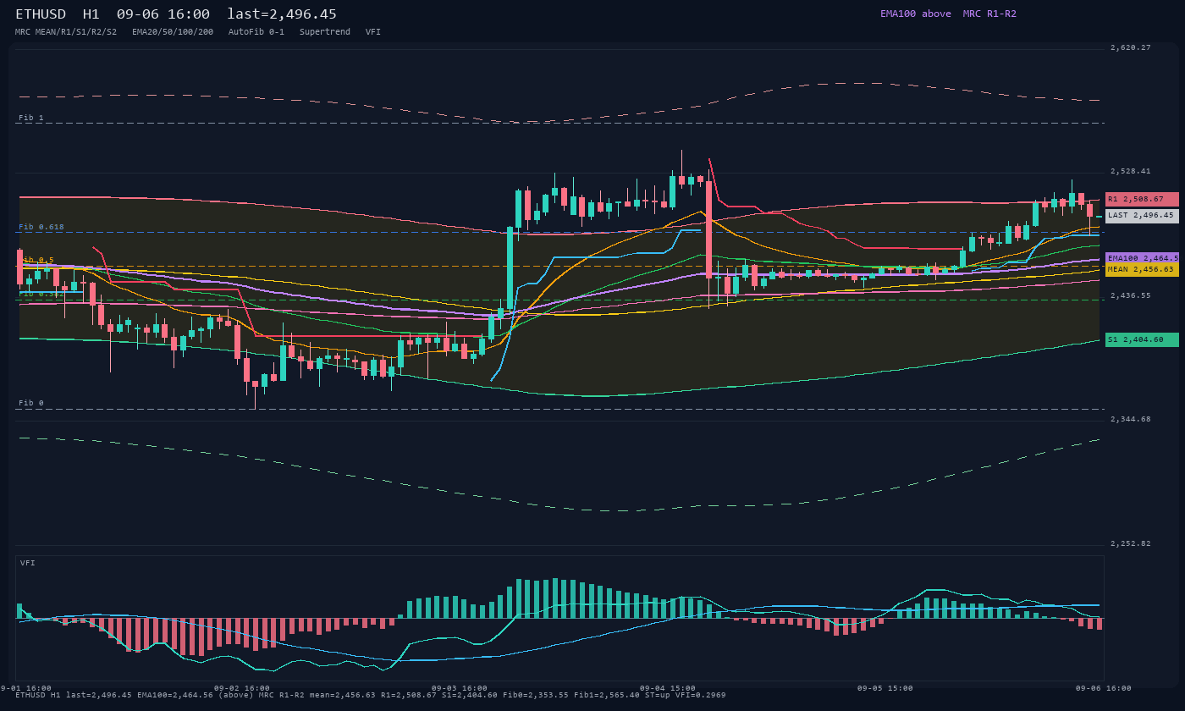Select the 'AutoFib 0-1' indicator legend
This screenshot has height=711, width=1185.
[x=256, y=32]
